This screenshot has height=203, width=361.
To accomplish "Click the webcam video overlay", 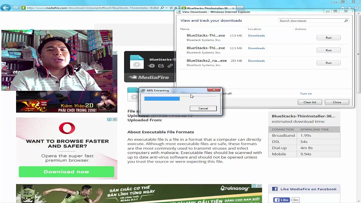I will point(57,60).
